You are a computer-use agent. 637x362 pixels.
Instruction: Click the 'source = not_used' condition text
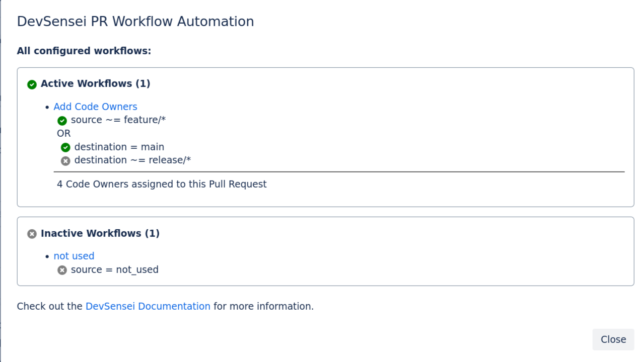pyautogui.click(x=115, y=269)
